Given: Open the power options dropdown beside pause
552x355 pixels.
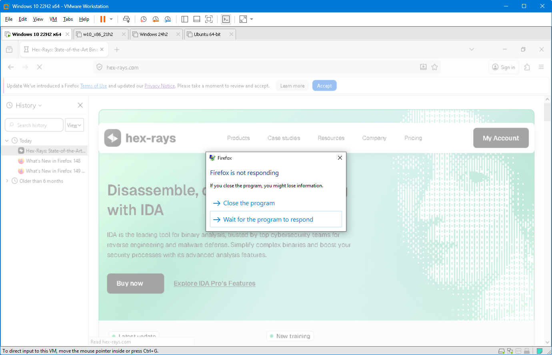Looking at the screenshot, I should point(111,19).
